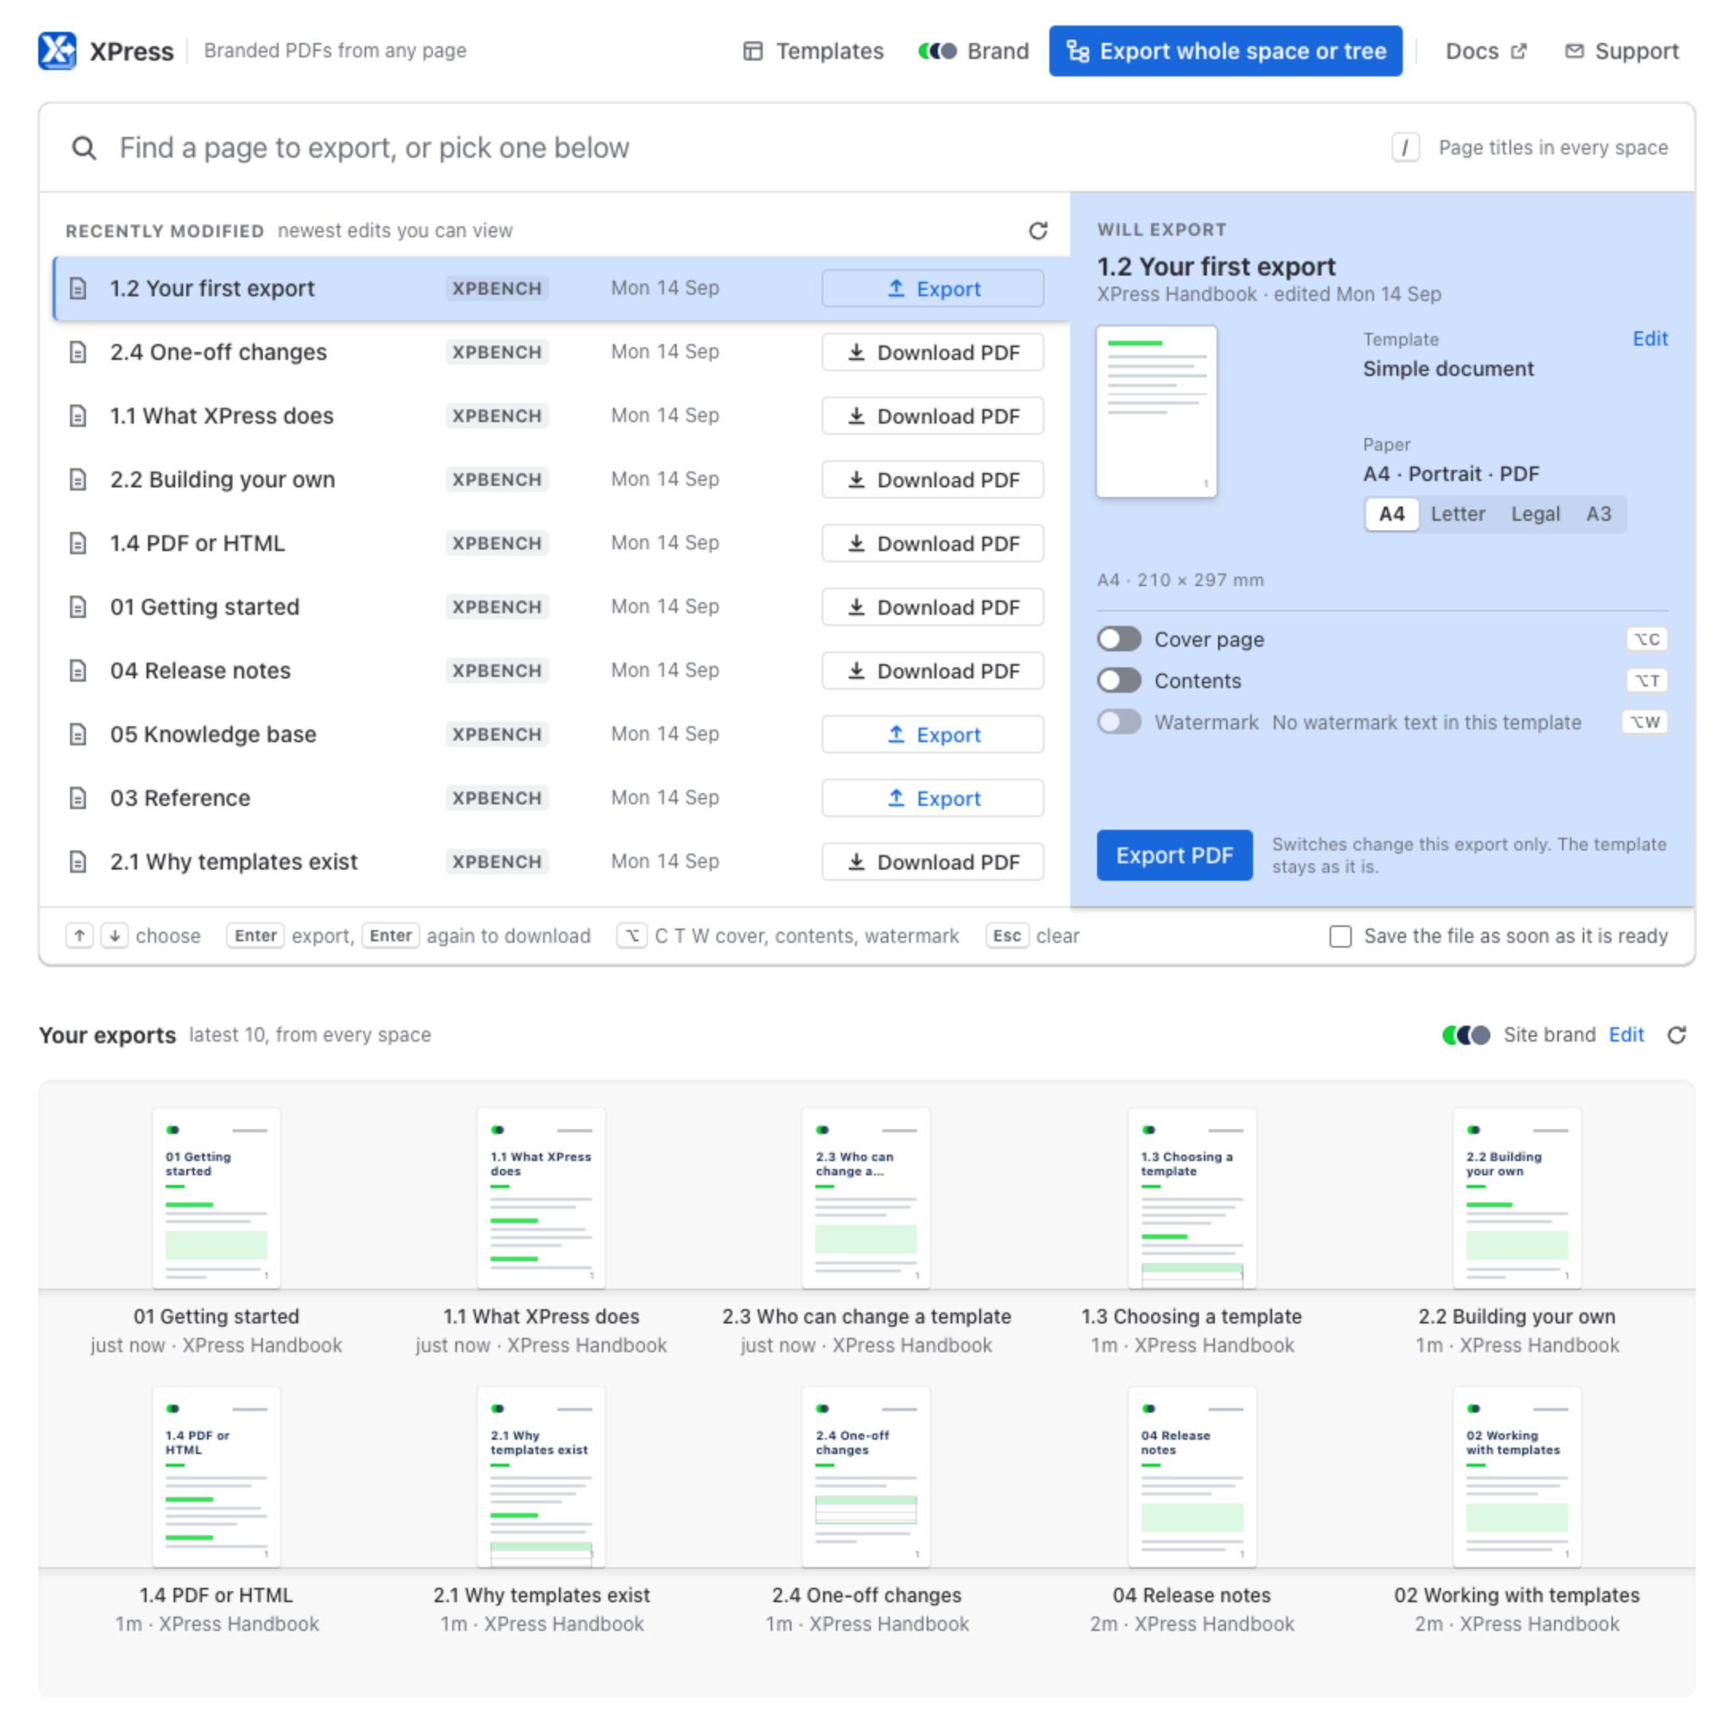The image size is (1734, 1736).
Task: Check Save the file as soon as ready
Action: (1340, 936)
